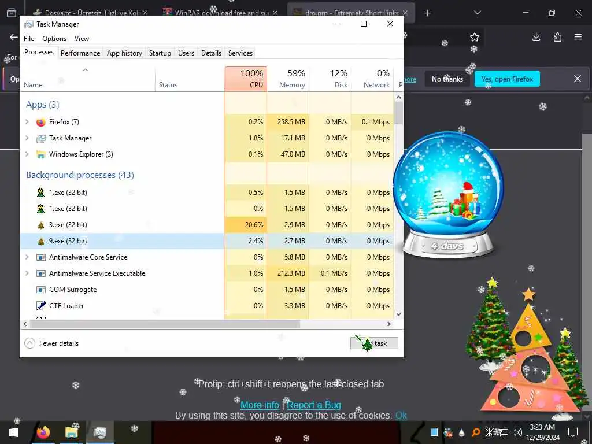Click the volume speaker tray icon
The width and height of the screenshot is (592, 444).
tap(517, 432)
